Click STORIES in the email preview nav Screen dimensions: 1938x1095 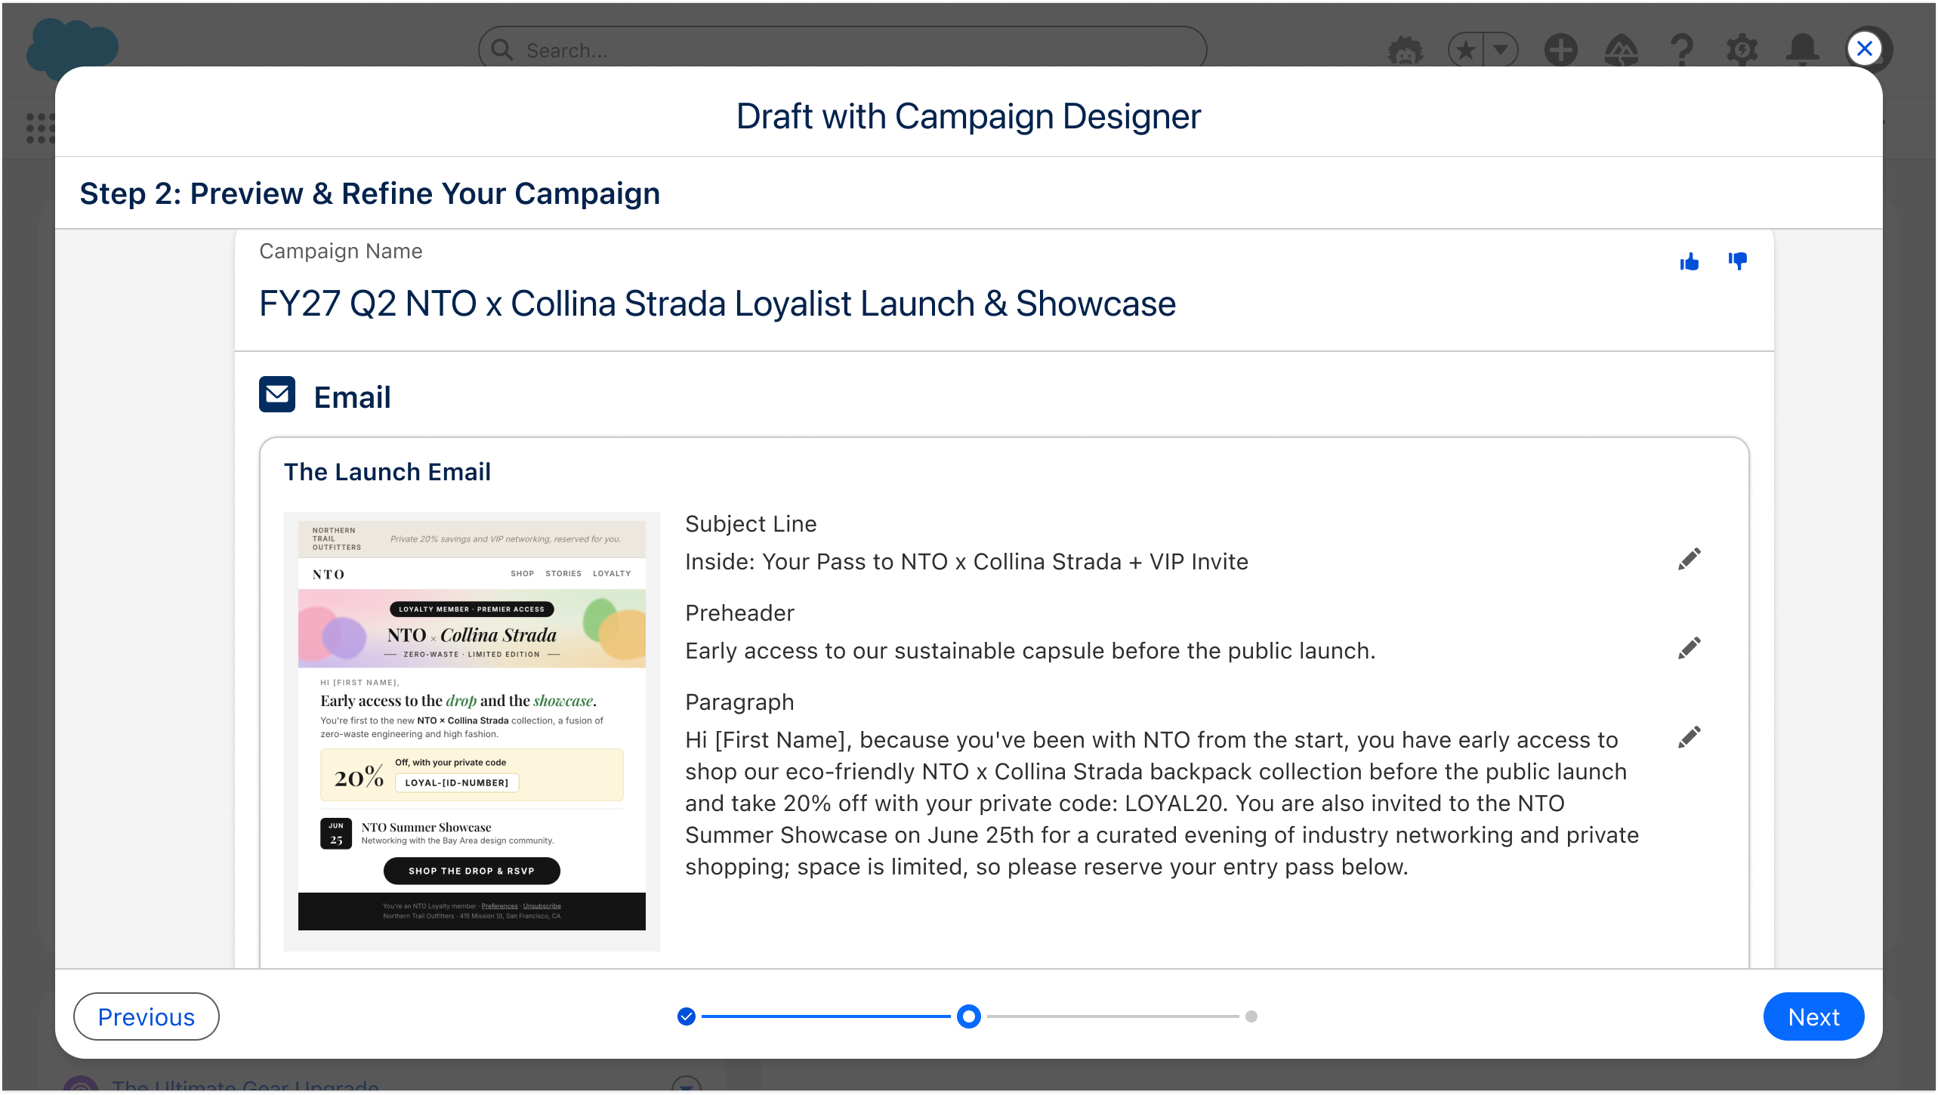(x=563, y=574)
